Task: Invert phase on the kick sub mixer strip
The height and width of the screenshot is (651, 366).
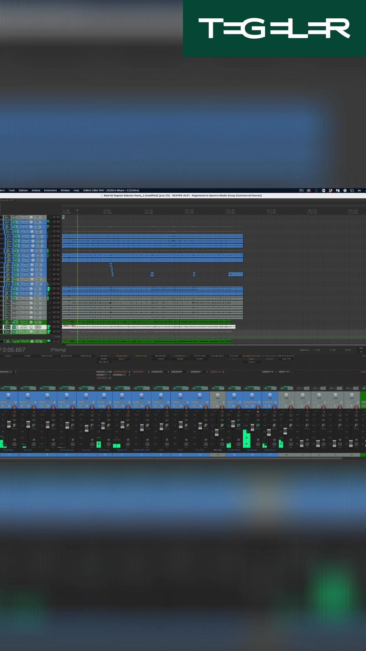Action: [x=92, y=440]
